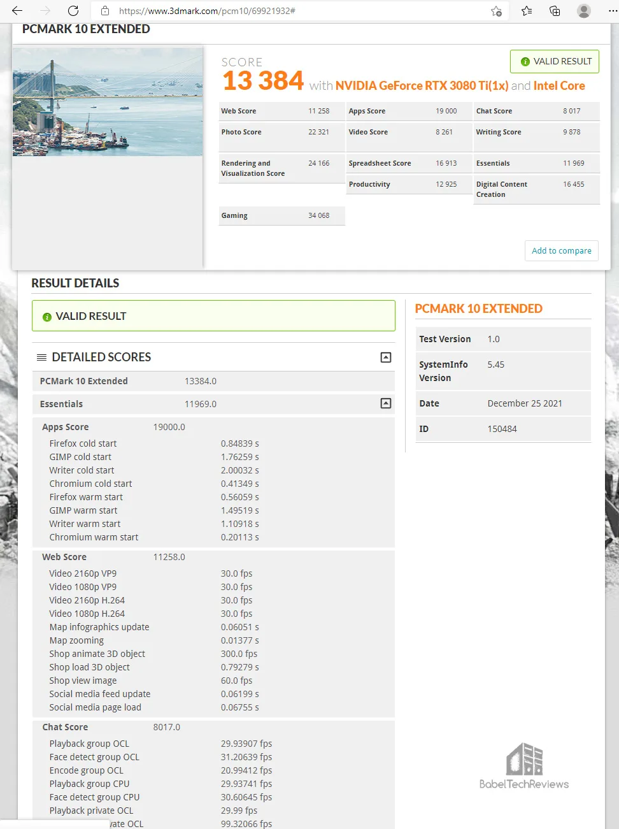Screen dimensions: 619x829
Task: Click the Firefox warm start row
Action: tap(213, 497)
